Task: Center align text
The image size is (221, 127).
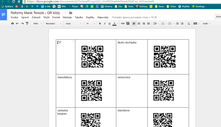Action: [x=139, y=24]
